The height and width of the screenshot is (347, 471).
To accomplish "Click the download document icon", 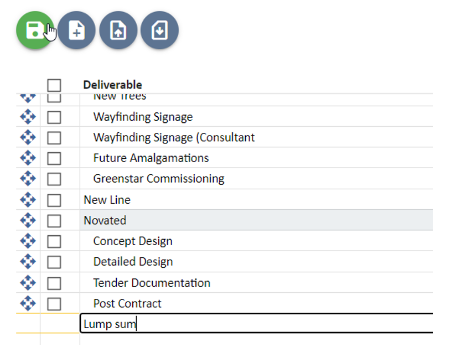I will point(159,30).
